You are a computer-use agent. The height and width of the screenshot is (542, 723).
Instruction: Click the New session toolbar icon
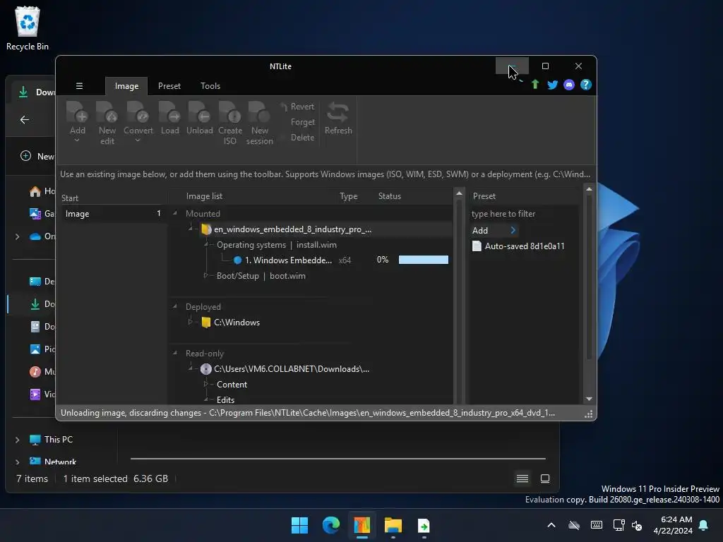[259, 113]
